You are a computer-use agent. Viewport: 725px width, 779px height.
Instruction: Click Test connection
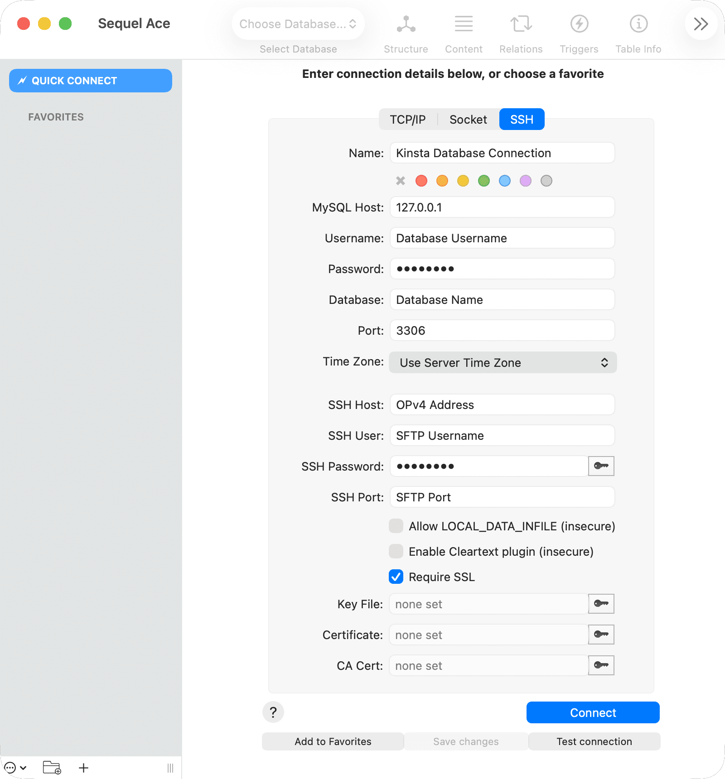point(594,741)
